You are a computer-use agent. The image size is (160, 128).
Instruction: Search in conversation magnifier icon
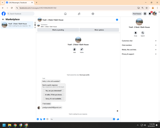(143, 33)
